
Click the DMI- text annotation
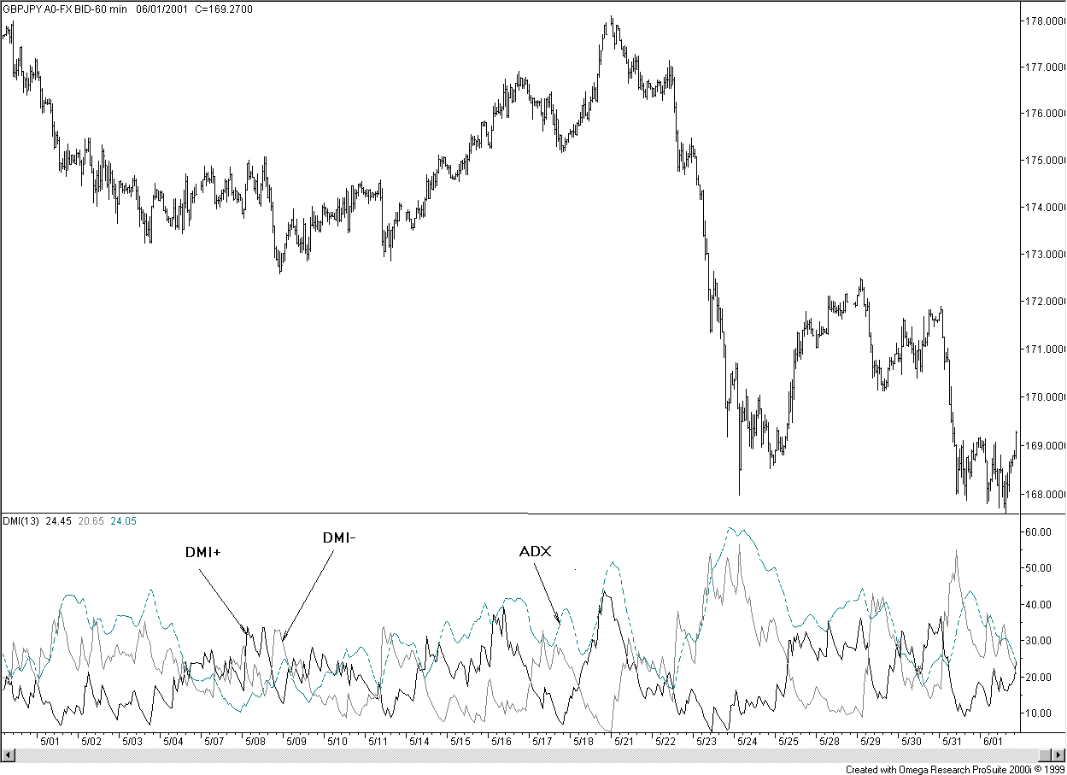point(337,537)
